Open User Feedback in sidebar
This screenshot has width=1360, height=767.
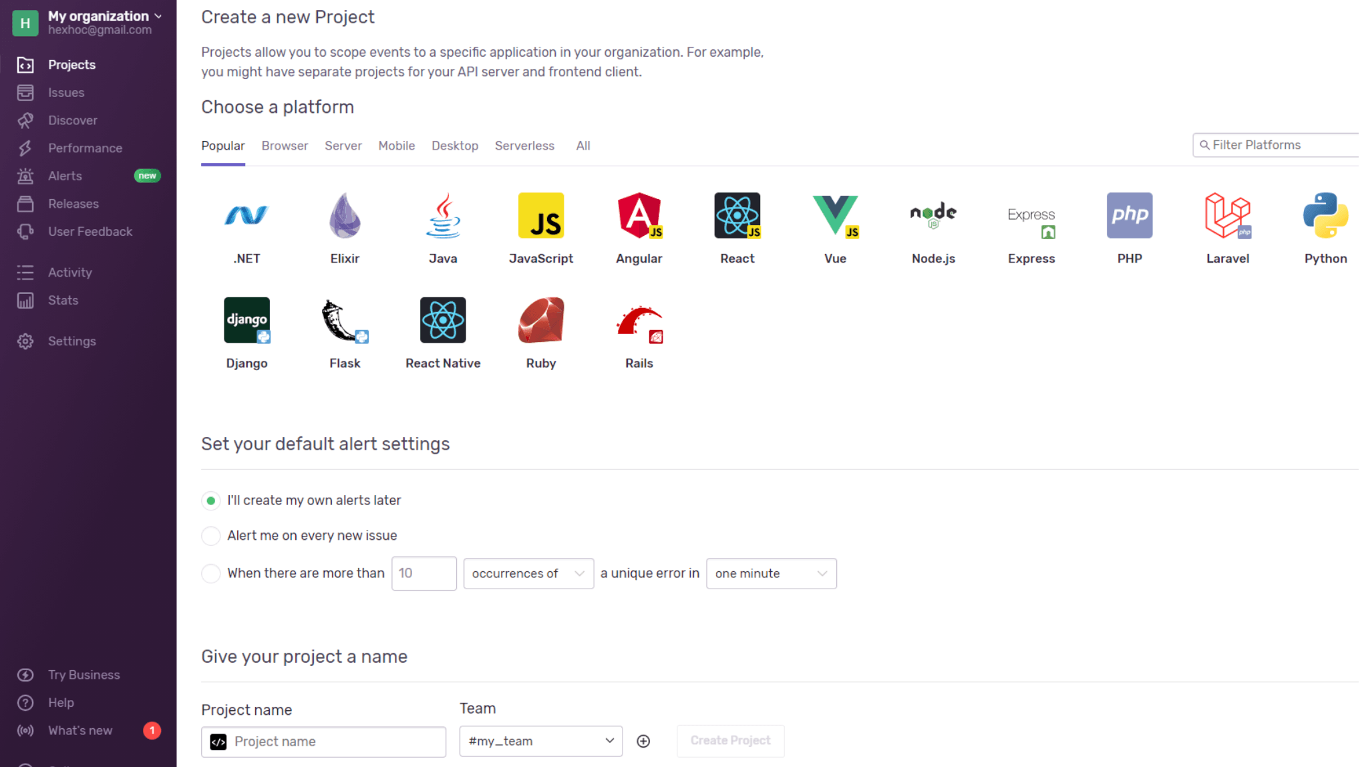[90, 232]
